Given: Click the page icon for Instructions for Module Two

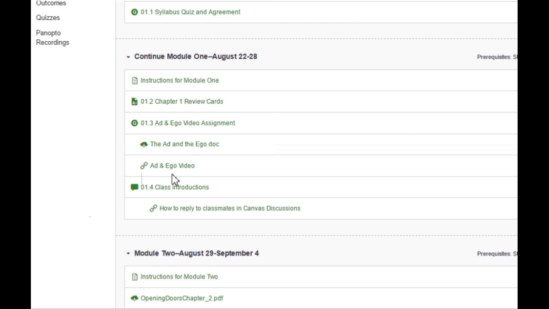Looking at the screenshot, I should coord(135,277).
